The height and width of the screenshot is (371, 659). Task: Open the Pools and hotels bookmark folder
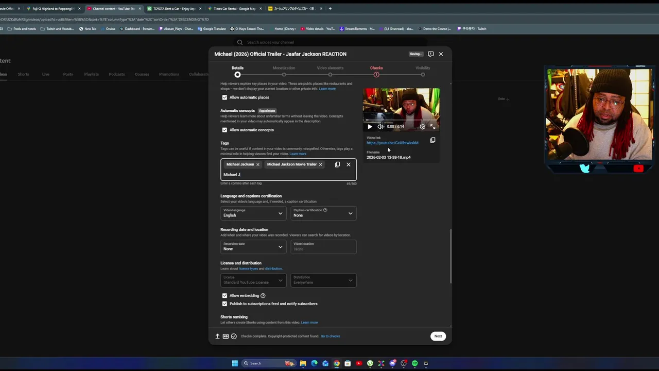pyautogui.click(x=23, y=29)
